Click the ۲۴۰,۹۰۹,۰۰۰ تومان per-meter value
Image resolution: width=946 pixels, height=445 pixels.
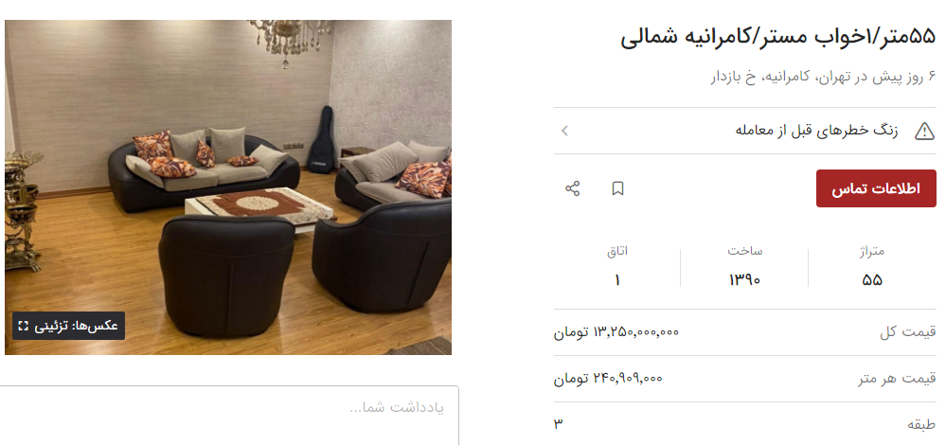[608, 379]
